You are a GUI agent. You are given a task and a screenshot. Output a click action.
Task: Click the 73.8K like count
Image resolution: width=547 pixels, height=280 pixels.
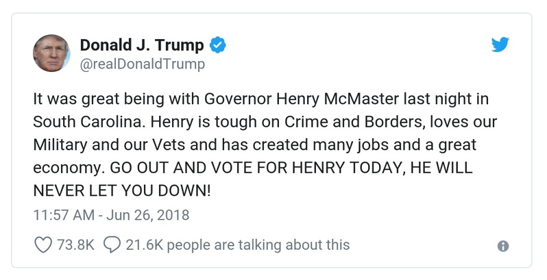[75, 244]
